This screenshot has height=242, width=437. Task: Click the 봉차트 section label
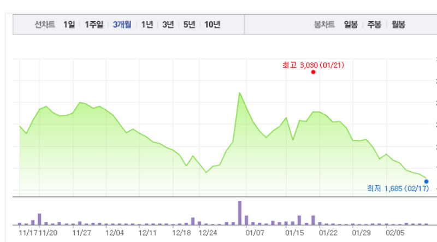point(324,25)
